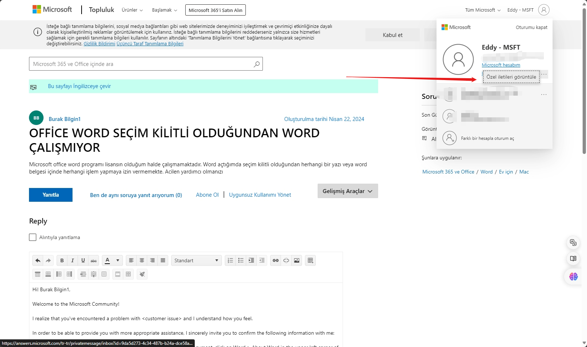Insert table row below icon
Image resolution: width=587 pixels, height=347 pixels.
click(48, 274)
